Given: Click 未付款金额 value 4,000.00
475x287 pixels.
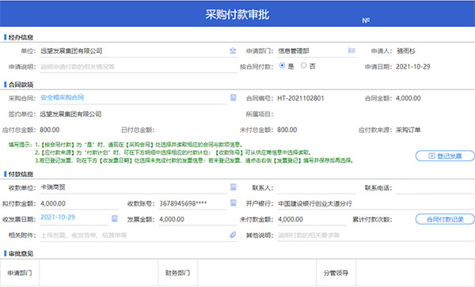Looking at the screenshot, I should click(291, 220).
